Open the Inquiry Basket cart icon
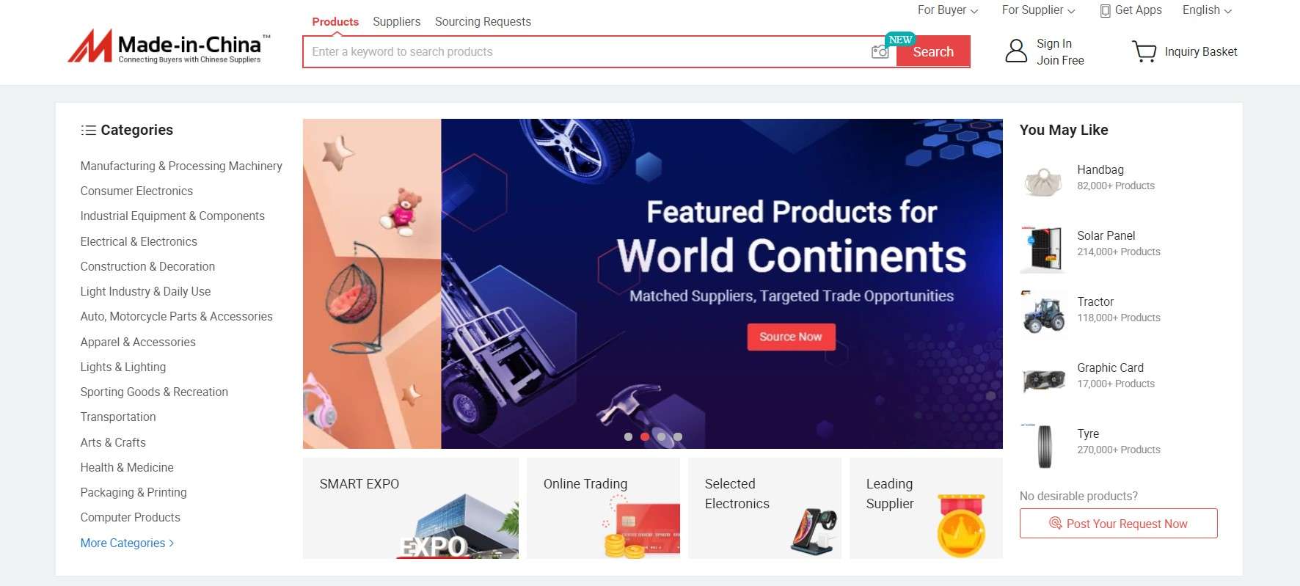The image size is (1300, 586). click(1144, 51)
